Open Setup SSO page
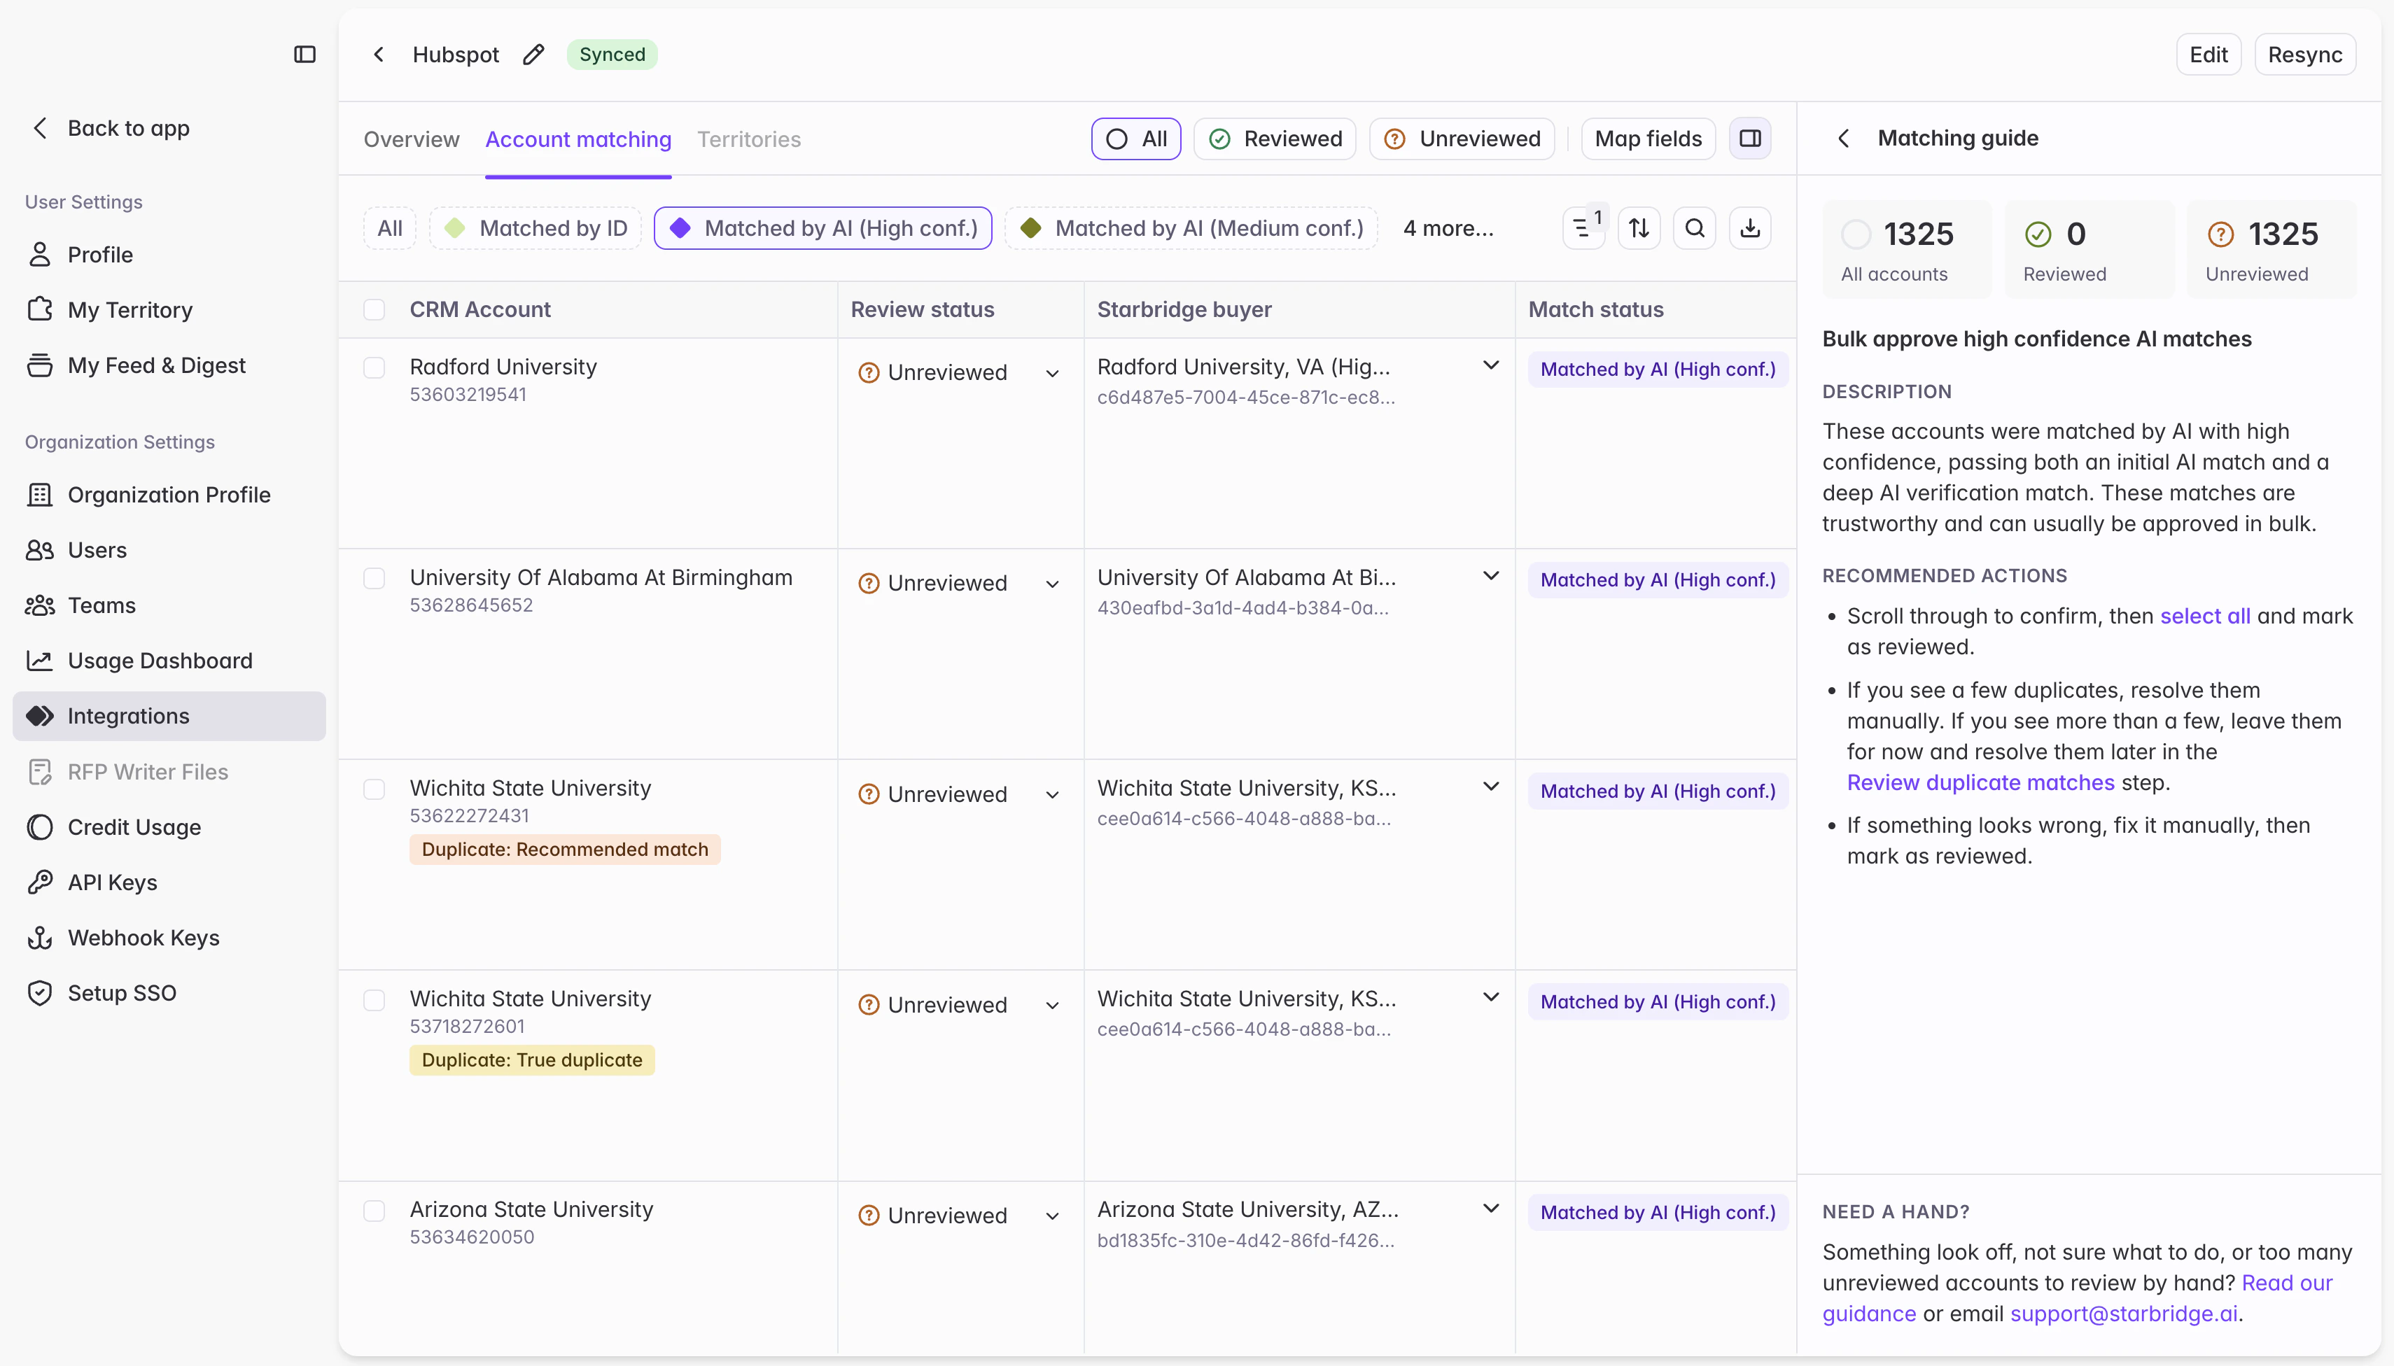2394x1366 pixels. point(169,992)
